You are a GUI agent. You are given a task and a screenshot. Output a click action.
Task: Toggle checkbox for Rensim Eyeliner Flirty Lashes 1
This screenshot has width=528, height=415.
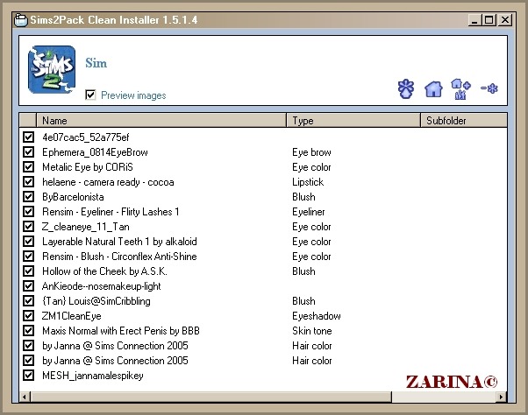tap(29, 211)
